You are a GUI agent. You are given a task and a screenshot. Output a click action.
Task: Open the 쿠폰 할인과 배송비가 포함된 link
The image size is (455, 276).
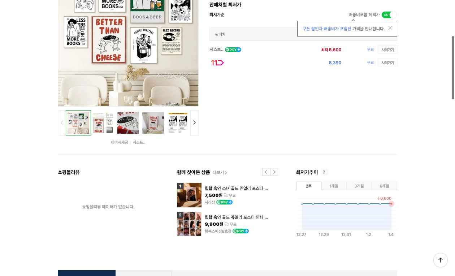click(x=326, y=29)
